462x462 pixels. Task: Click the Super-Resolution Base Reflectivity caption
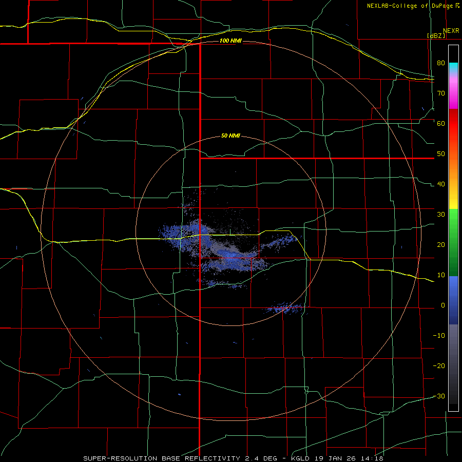click(x=234, y=458)
